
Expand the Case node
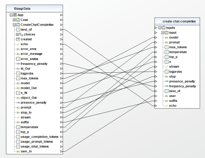click(x=14, y=20)
